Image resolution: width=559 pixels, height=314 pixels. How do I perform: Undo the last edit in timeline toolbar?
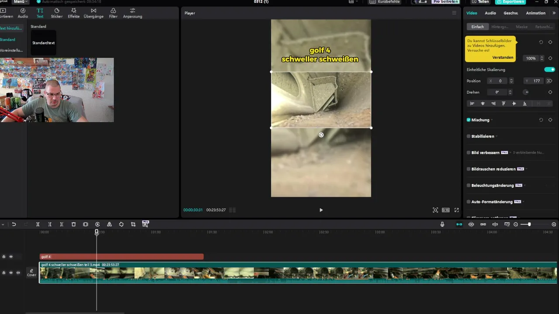pos(14,224)
